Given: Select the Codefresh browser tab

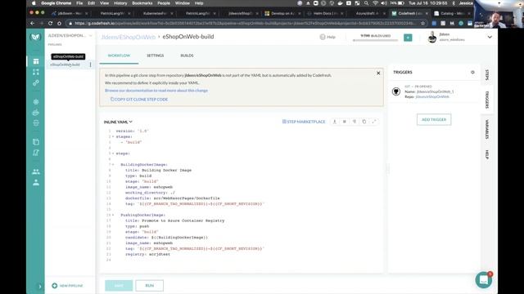Looking at the screenshot, I should [x=409, y=13].
